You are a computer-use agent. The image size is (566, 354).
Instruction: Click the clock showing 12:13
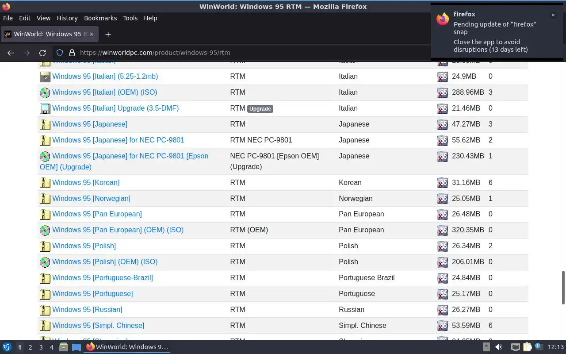556,347
